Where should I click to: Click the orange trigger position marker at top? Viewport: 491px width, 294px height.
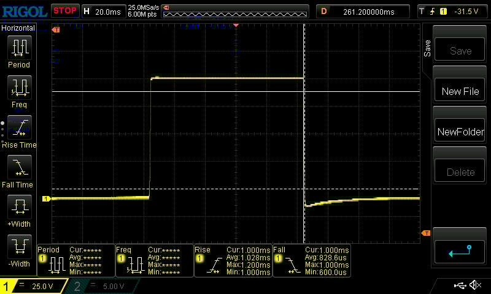(237, 26)
